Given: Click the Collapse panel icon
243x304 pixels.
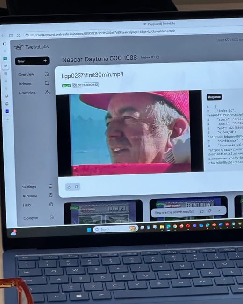Looking at the screenshot, I should (51, 217).
